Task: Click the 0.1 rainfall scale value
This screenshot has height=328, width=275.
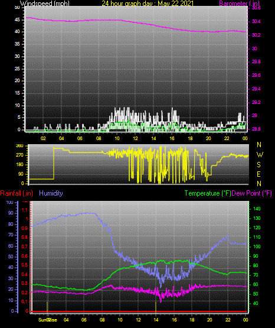Action: [x=25, y=301]
